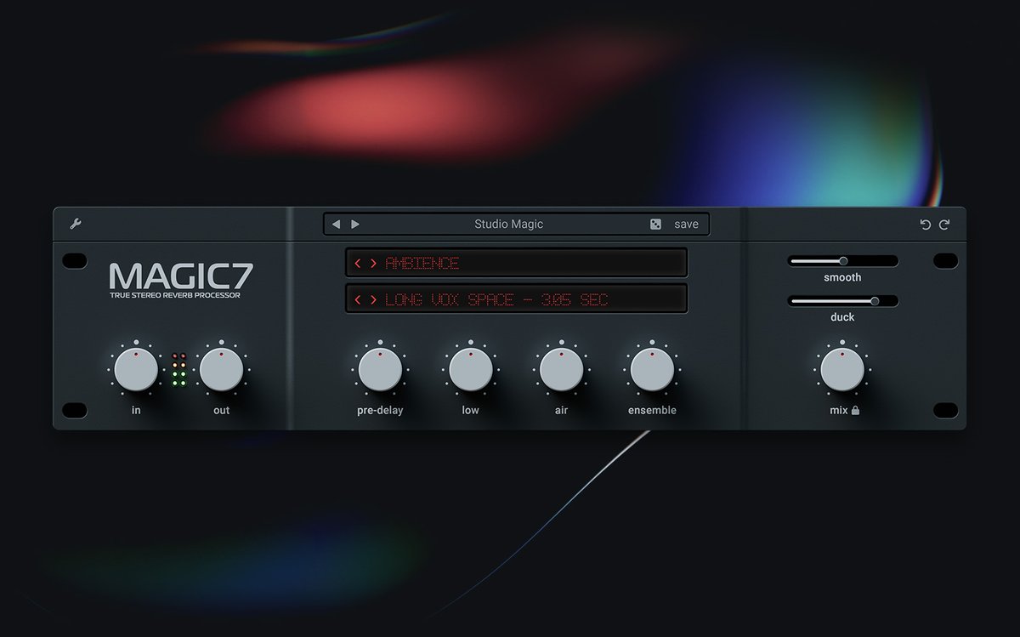Viewport: 1020px width, 637px height.
Task: Click the next preset arrow
Action: point(354,224)
